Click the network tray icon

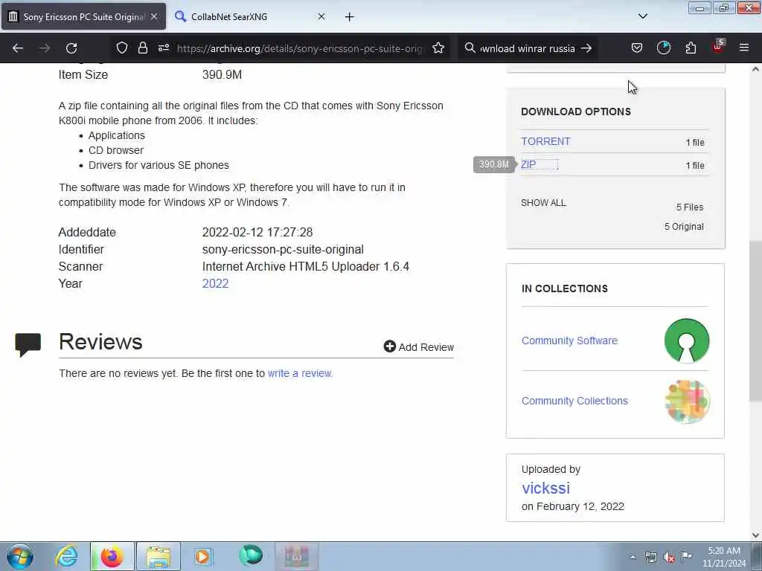650,558
